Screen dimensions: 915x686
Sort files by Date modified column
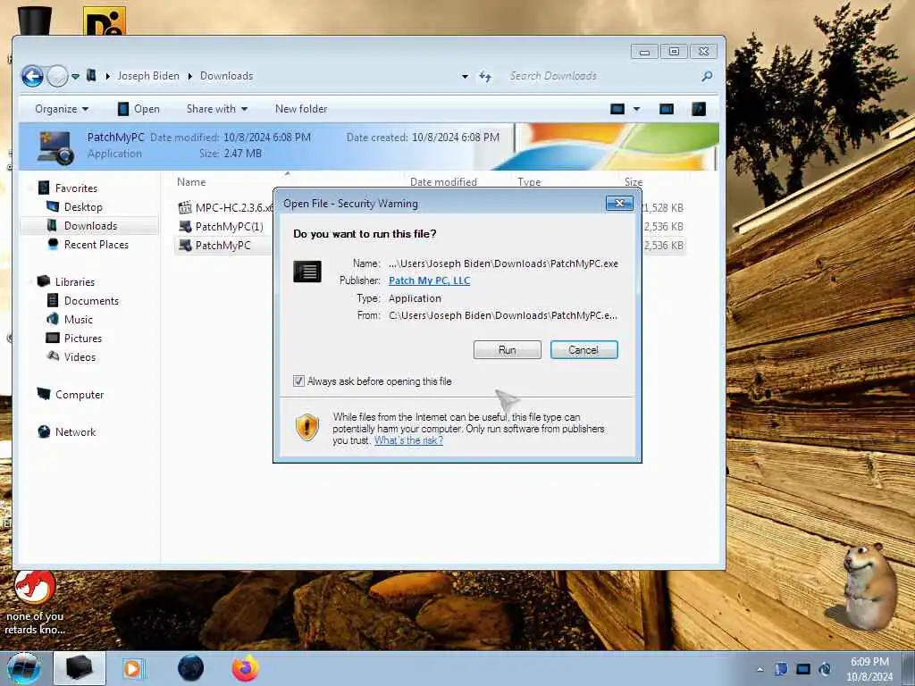(x=443, y=182)
